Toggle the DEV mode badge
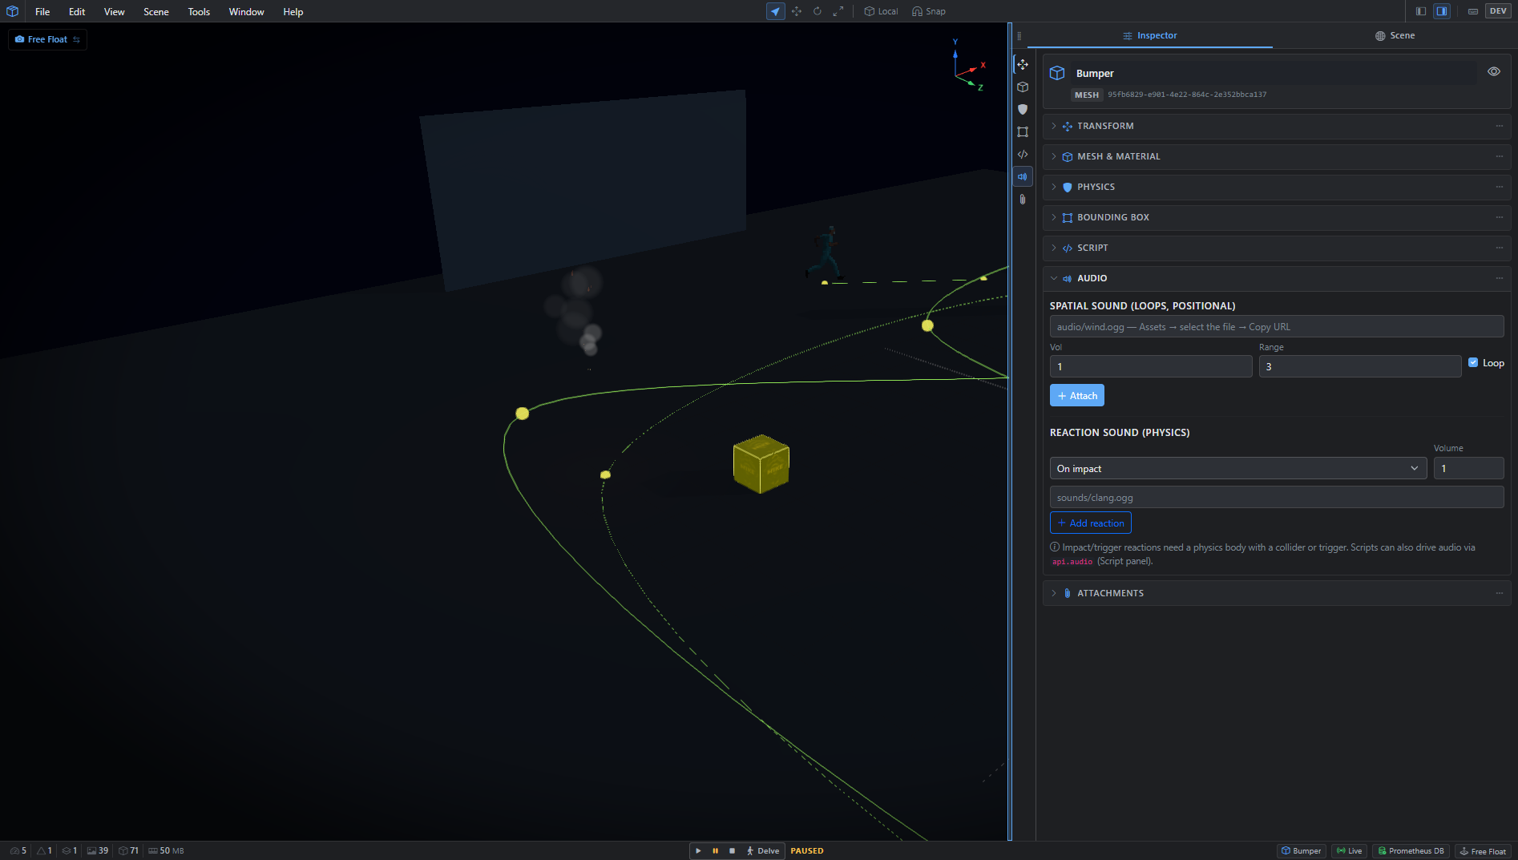This screenshot has height=860, width=1518. pyautogui.click(x=1498, y=11)
